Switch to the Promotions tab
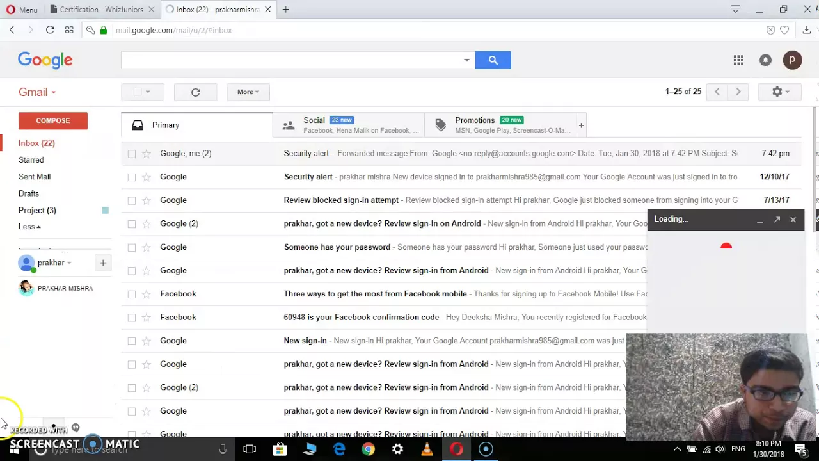 pos(500,125)
